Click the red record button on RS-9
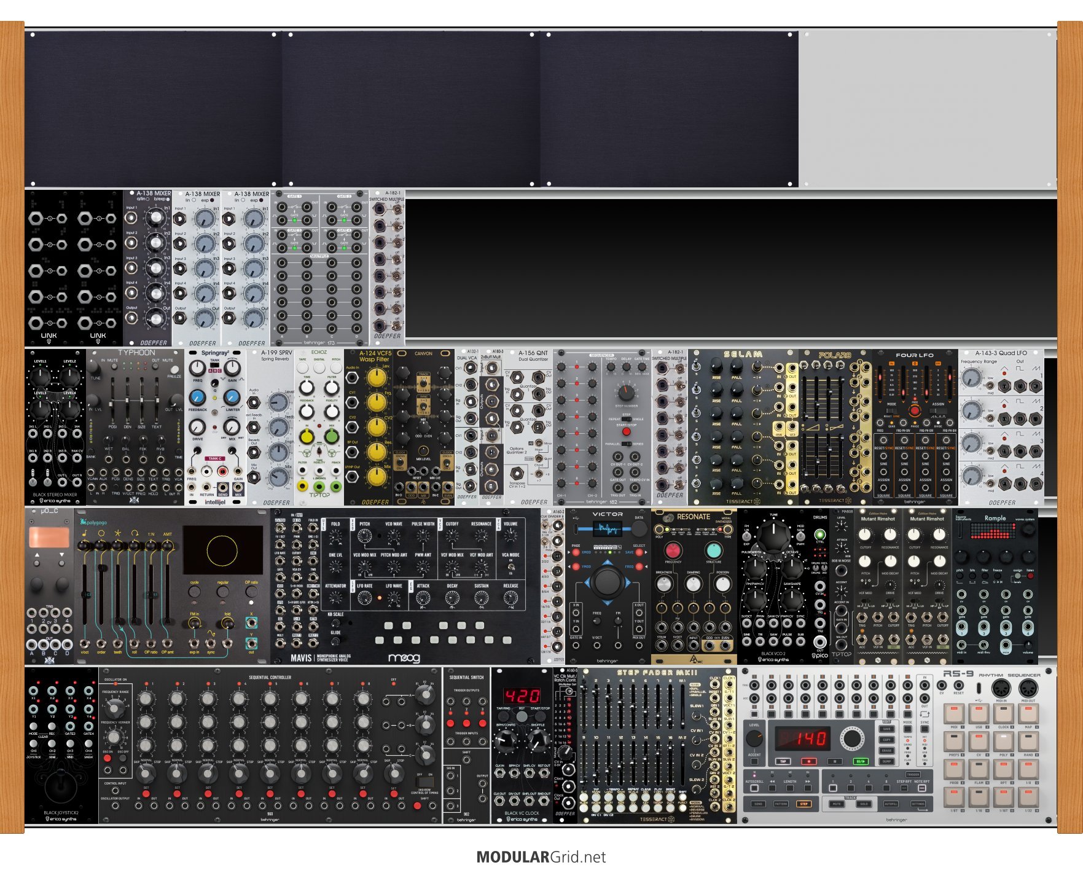 [809, 761]
